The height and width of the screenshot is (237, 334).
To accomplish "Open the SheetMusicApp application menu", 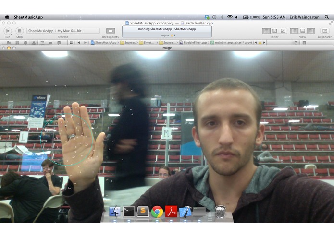I will 28,17.
